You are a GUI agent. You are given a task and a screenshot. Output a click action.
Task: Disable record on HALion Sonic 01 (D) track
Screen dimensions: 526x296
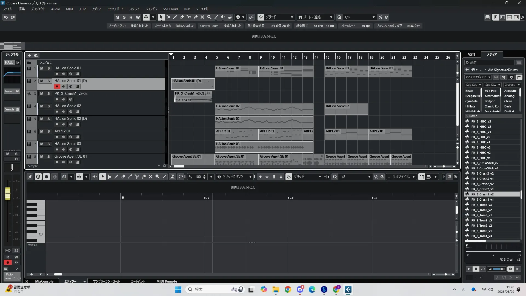click(57, 86)
